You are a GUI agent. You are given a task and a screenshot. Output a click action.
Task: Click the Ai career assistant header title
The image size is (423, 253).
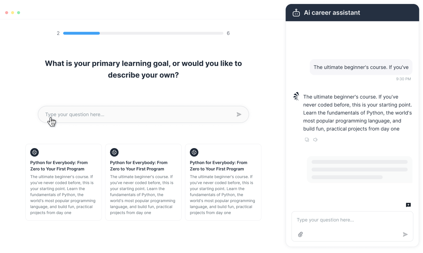click(x=332, y=13)
